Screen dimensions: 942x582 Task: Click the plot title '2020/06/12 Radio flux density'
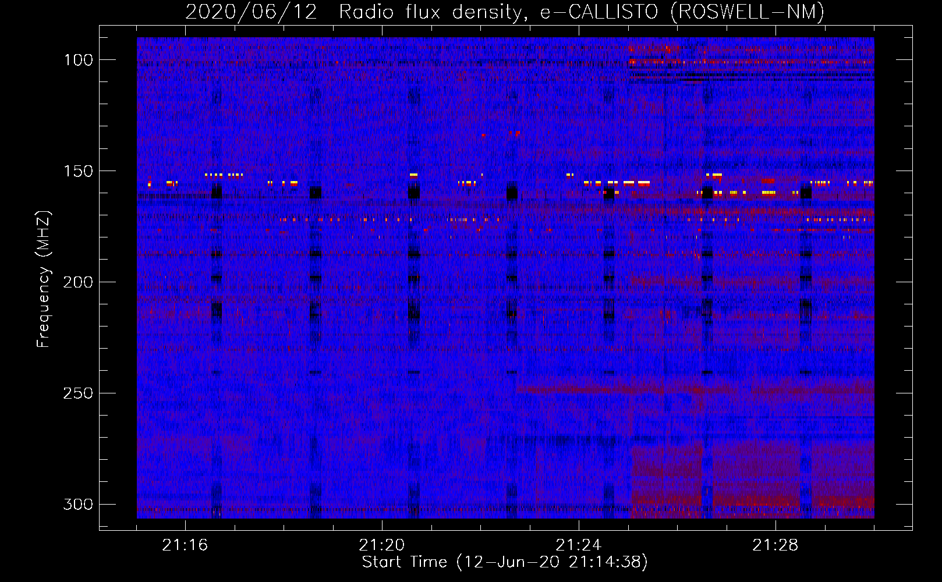pos(505,12)
